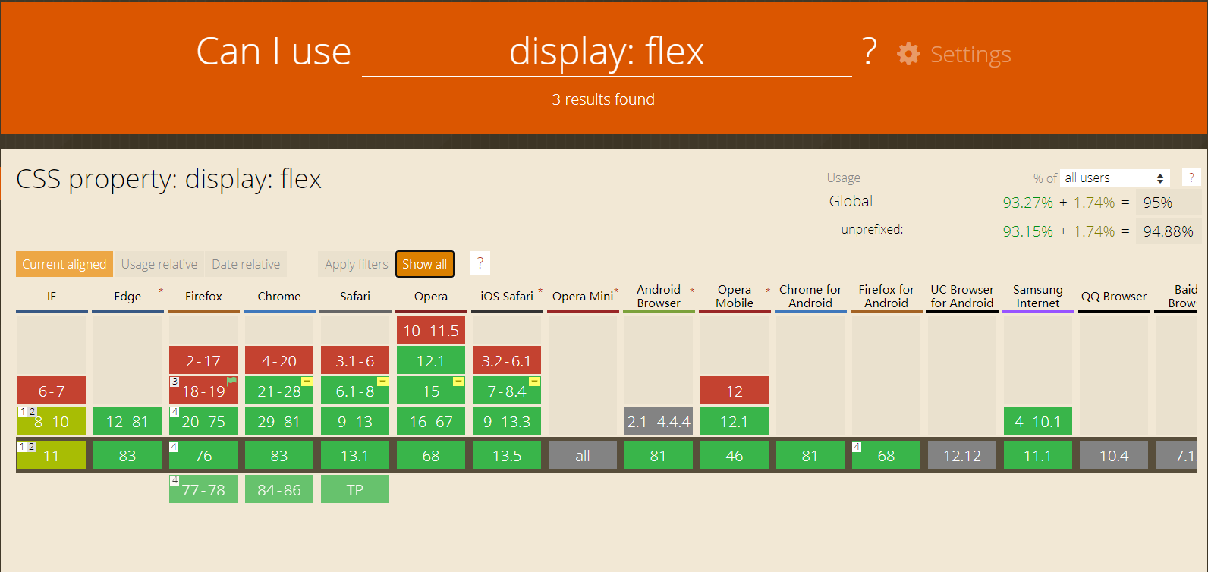The height and width of the screenshot is (572, 1208).
Task: Click the Samsung Internet 4-10.1 cell
Action: pyautogui.click(x=1038, y=421)
